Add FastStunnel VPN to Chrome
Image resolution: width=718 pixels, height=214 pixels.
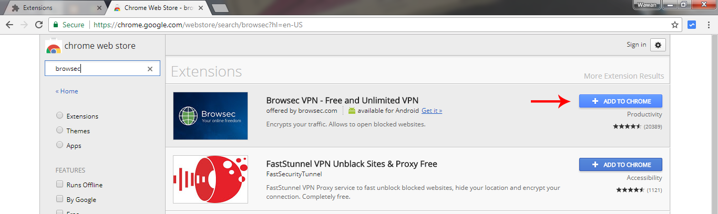coord(621,165)
